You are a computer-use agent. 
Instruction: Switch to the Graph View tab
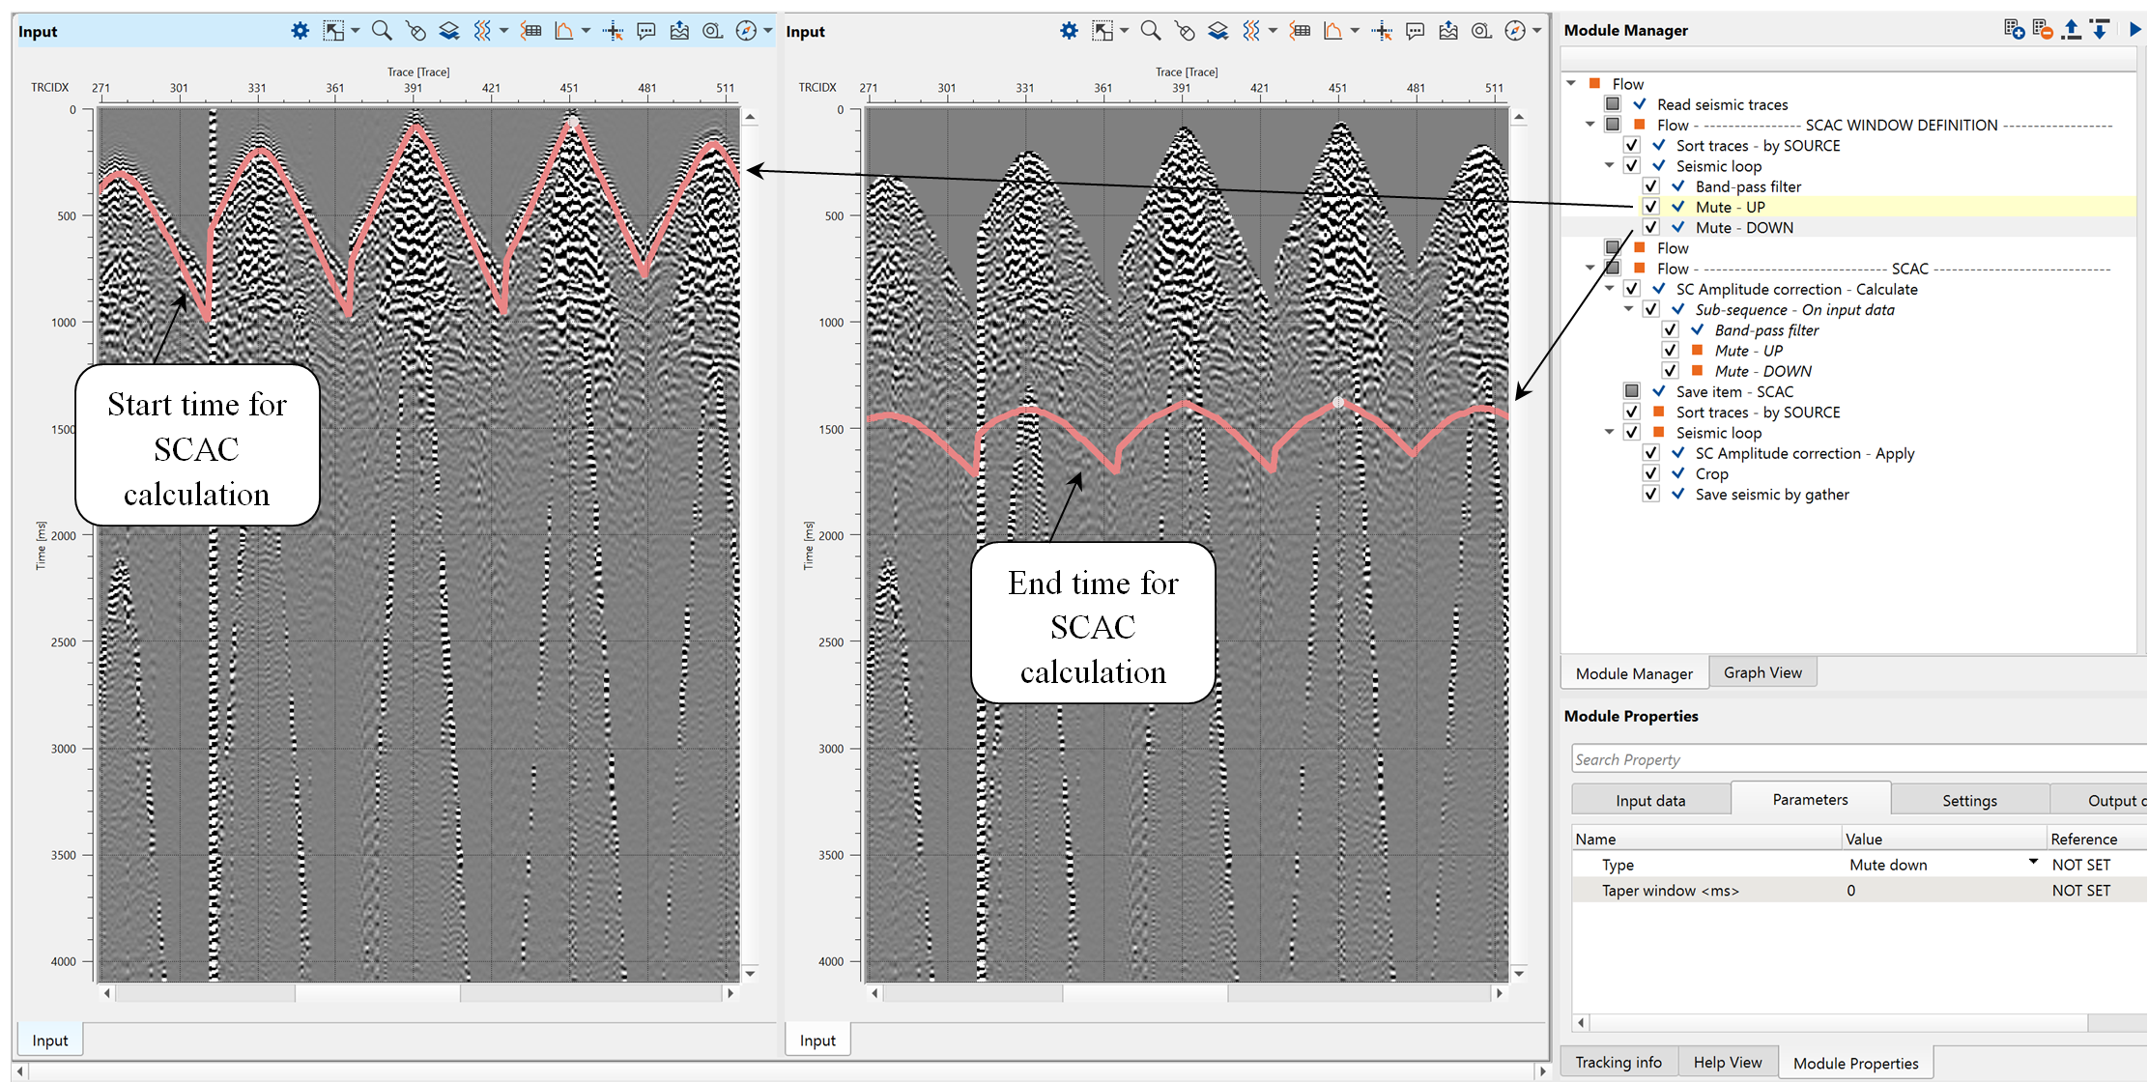(1762, 672)
